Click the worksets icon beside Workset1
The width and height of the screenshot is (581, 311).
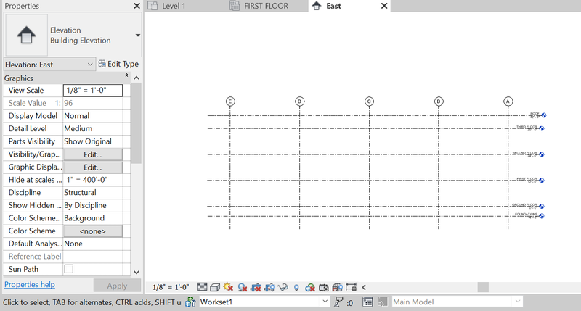[191, 302]
